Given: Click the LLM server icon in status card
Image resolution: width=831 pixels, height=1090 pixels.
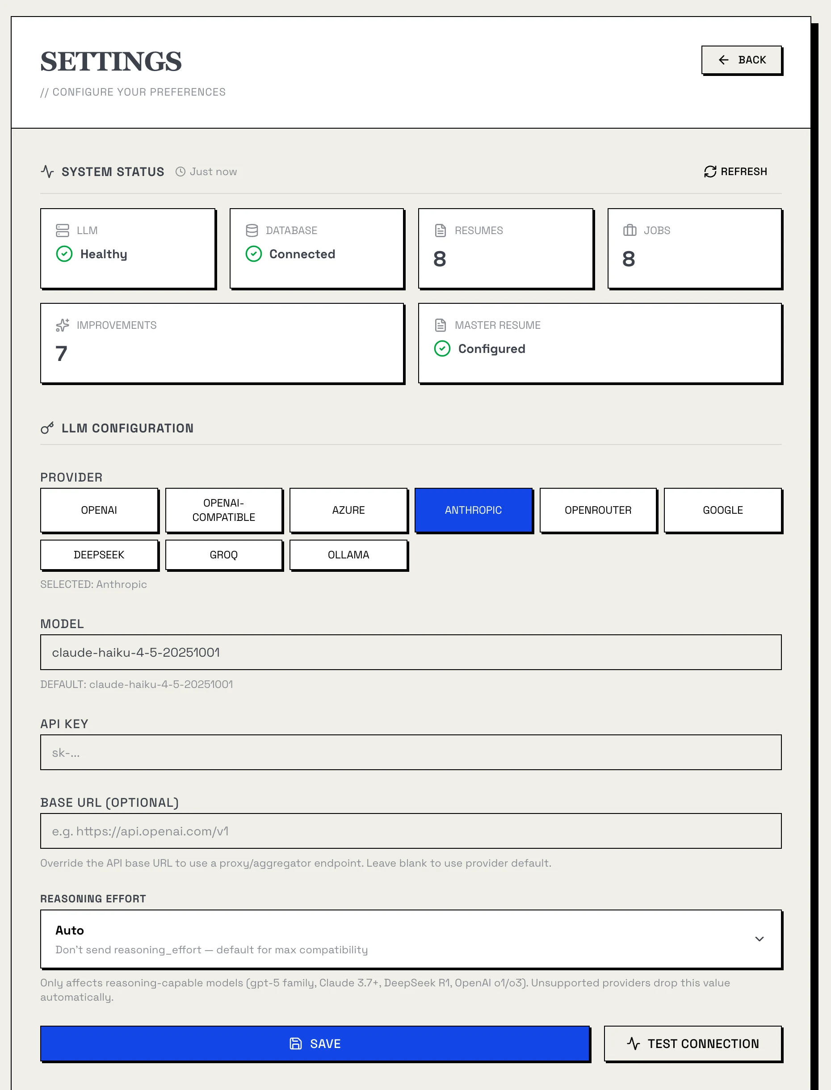Looking at the screenshot, I should [63, 231].
